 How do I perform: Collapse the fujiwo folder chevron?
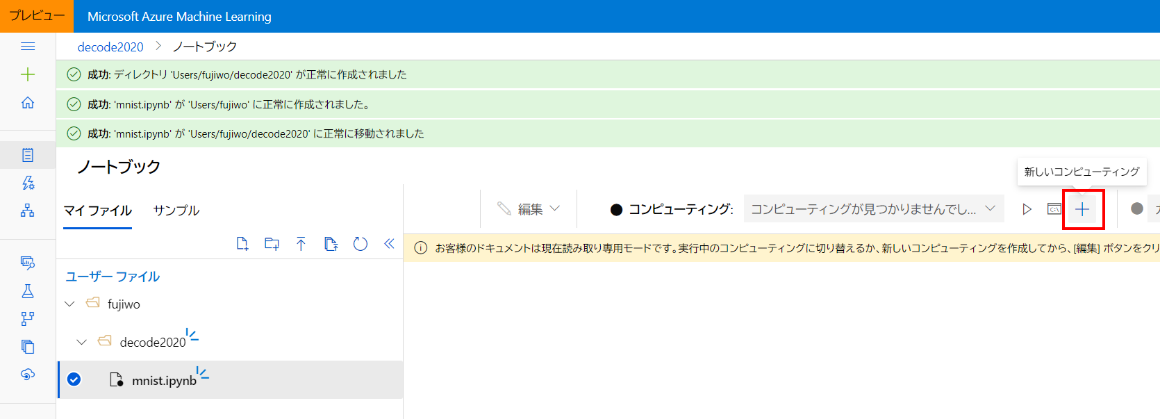pyautogui.click(x=69, y=304)
